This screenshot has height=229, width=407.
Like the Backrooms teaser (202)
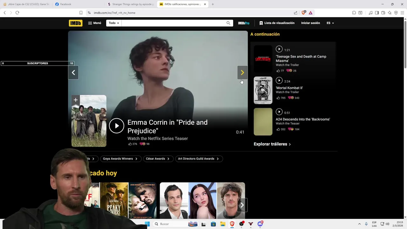pos(281,129)
